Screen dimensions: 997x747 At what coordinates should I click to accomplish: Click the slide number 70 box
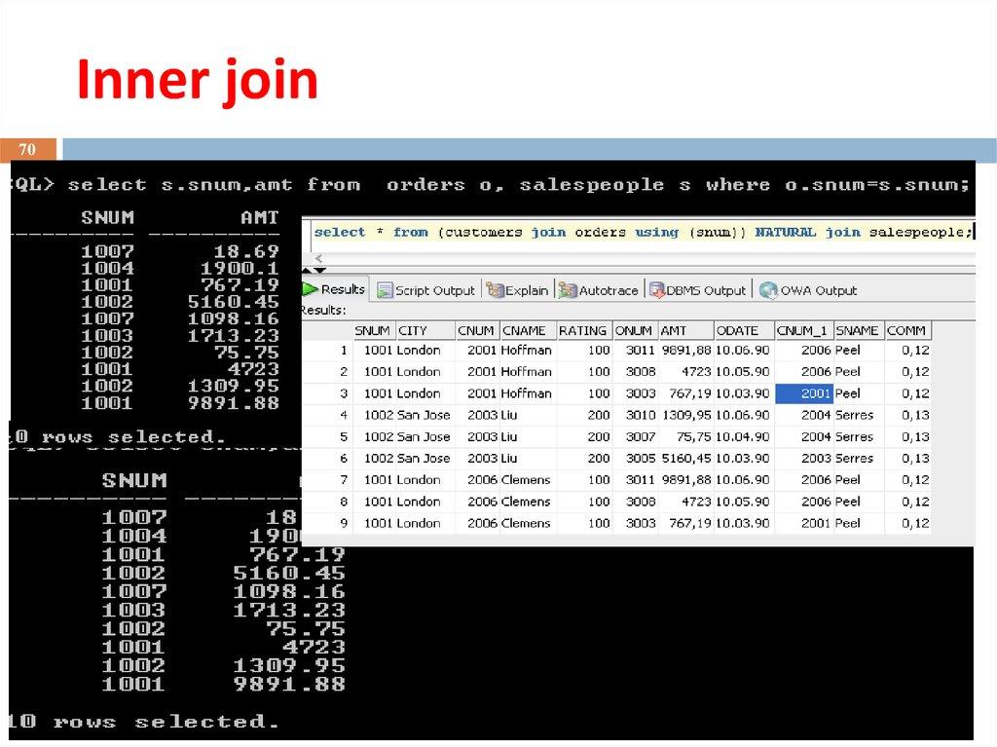pyautogui.click(x=26, y=149)
